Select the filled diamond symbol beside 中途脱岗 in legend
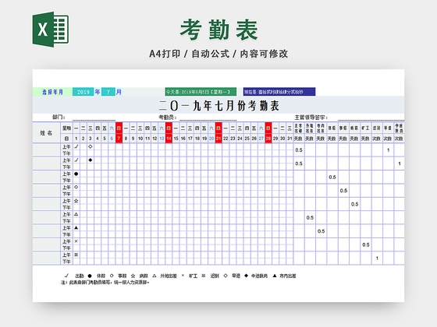 [x=246, y=276]
